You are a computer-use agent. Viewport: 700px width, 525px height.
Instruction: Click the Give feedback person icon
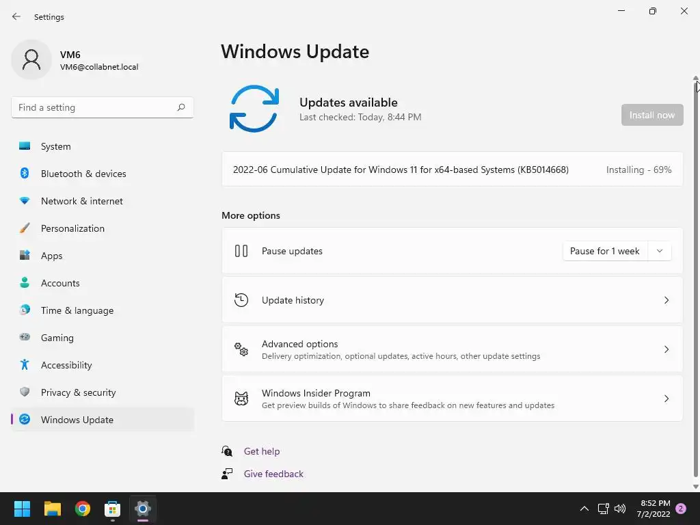(227, 474)
